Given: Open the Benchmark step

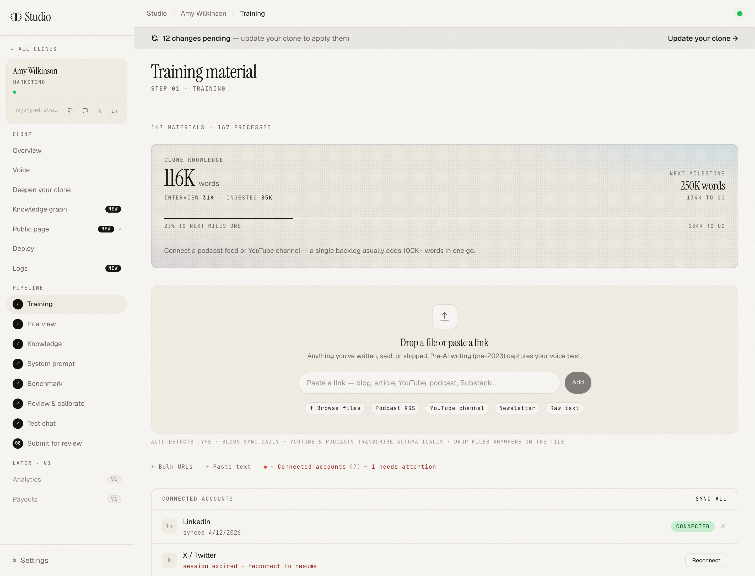Looking at the screenshot, I should pos(67,384).
